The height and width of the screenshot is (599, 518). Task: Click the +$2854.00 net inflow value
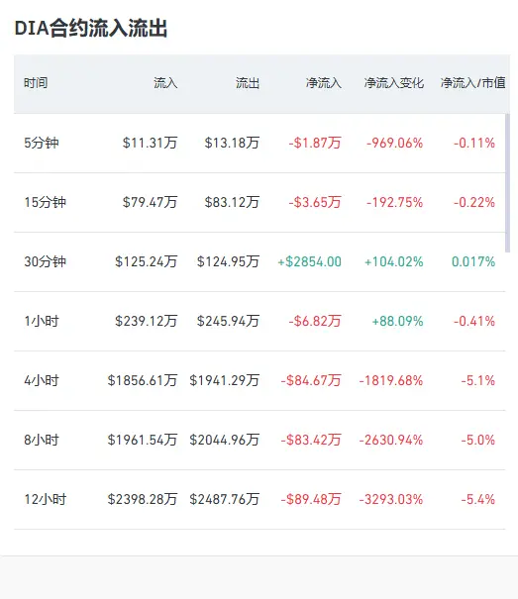coord(309,261)
